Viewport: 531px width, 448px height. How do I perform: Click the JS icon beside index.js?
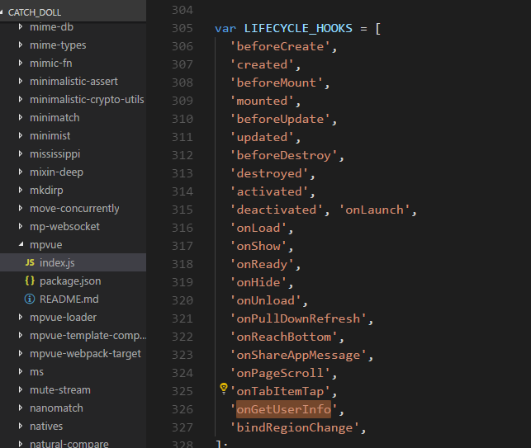click(x=30, y=262)
